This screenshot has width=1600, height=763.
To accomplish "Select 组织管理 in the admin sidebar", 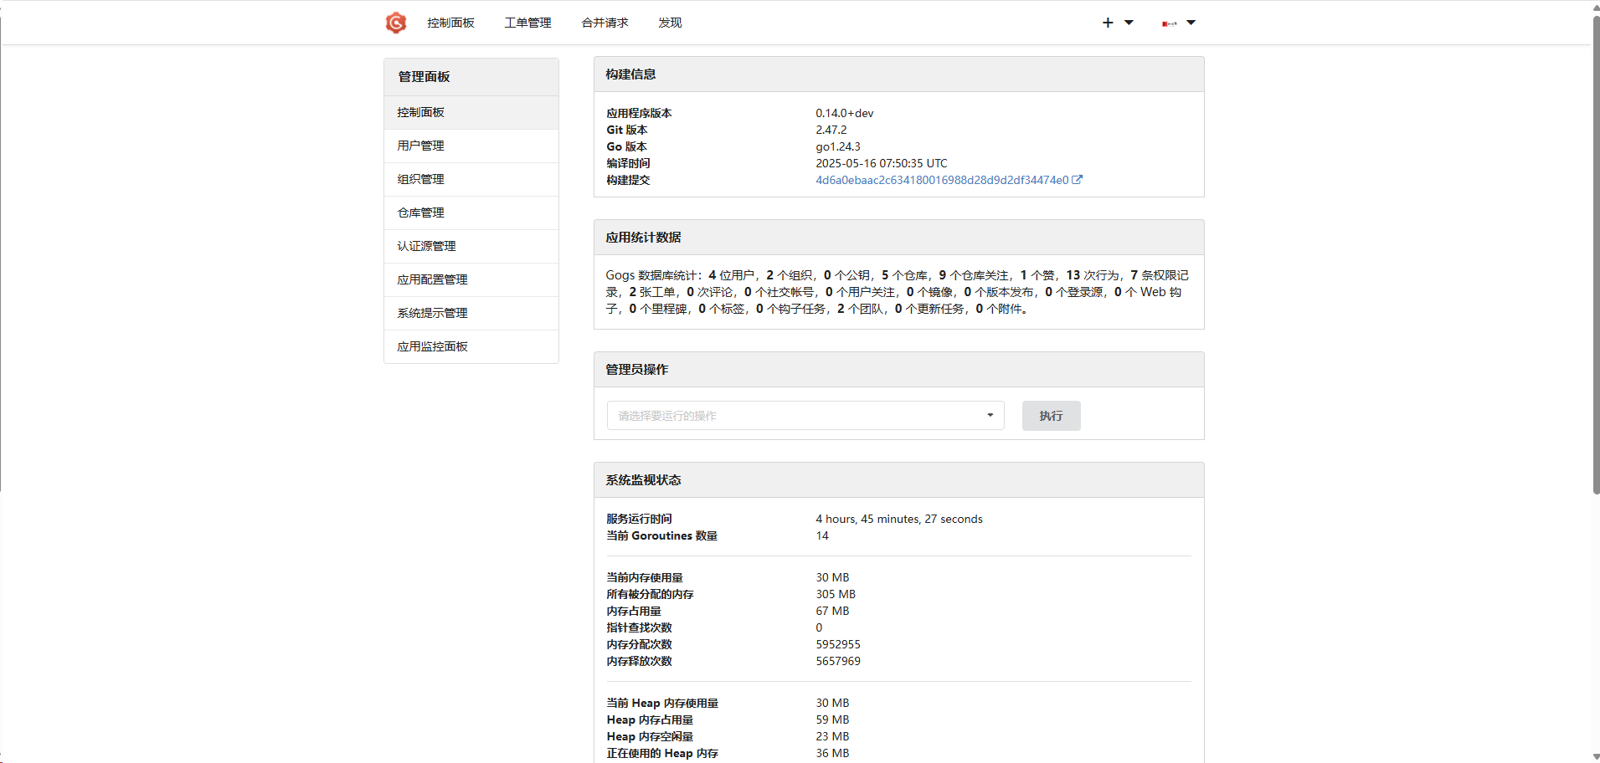I will [x=420, y=179].
